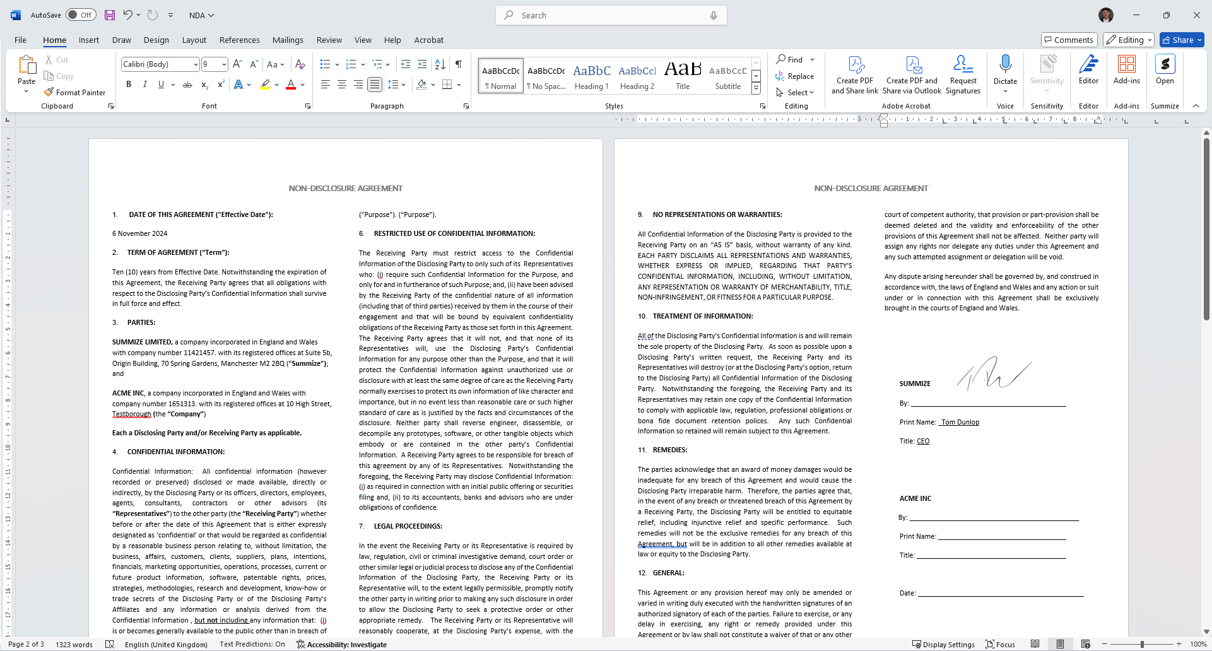1212x651 pixels.
Task: Toggle the AutoSave switch
Action: (81, 15)
